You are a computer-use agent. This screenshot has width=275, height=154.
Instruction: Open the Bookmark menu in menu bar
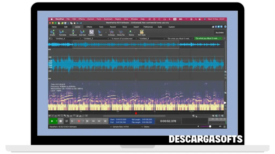108,19
